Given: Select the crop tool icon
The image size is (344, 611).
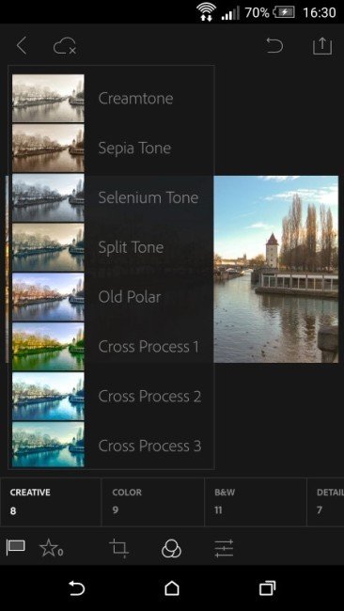Looking at the screenshot, I should (x=118, y=548).
